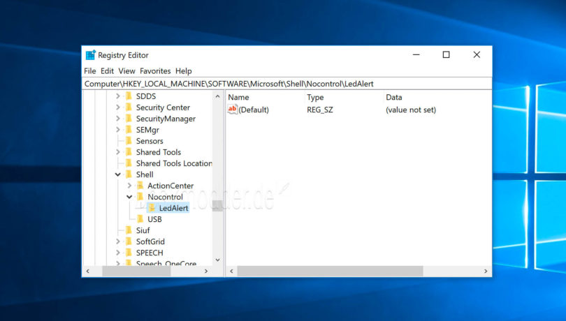The image size is (566, 321).
Task: Expand the SEMgr key
Action: click(x=117, y=130)
